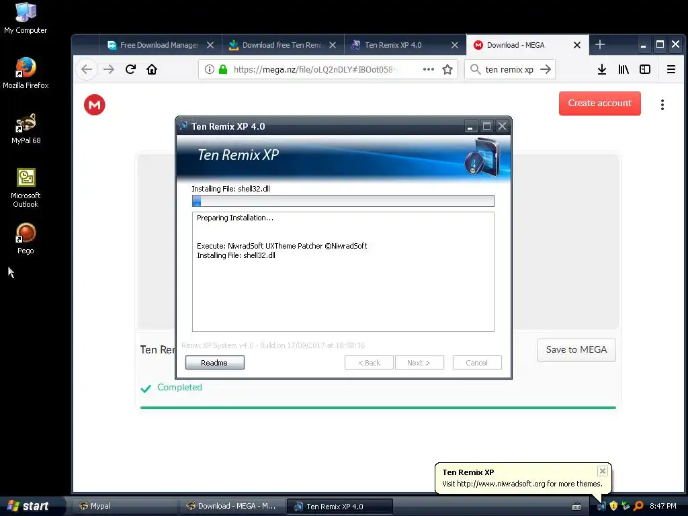The width and height of the screenshot is (688, 516).
Task: Click security shield tray icon
Action: (613, 506)
